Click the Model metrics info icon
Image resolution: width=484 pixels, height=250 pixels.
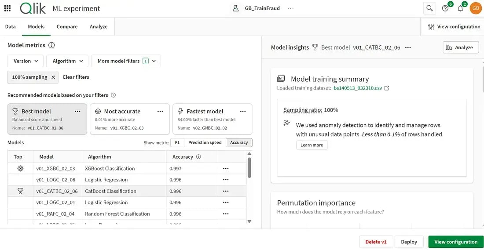point(51,45)
